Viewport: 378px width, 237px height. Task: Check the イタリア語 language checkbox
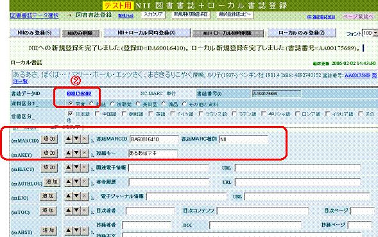327,114
